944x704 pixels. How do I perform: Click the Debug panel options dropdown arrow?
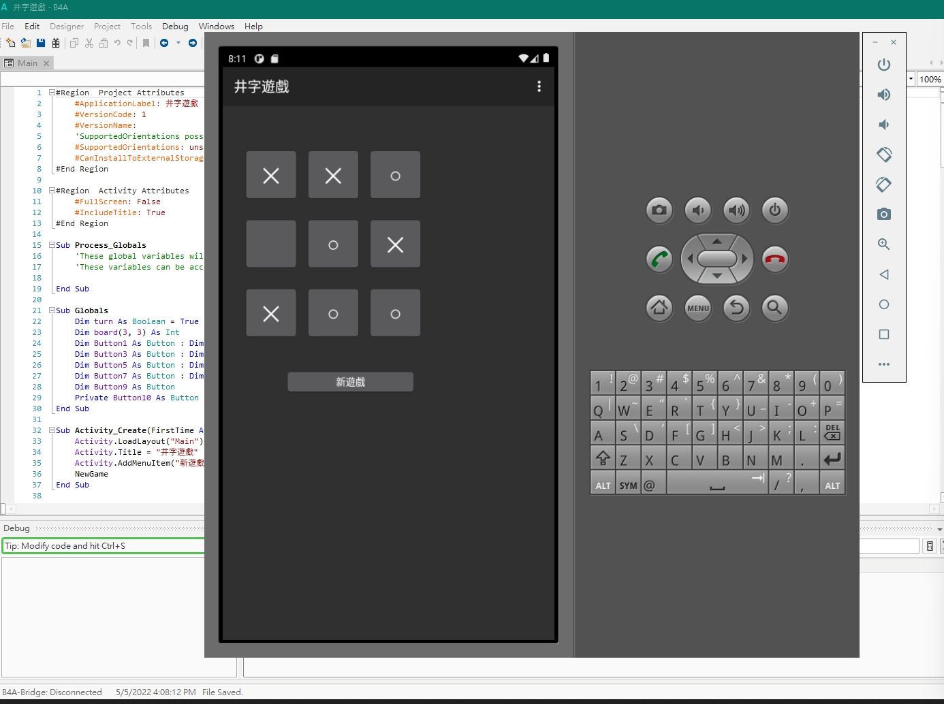(940, 529)
